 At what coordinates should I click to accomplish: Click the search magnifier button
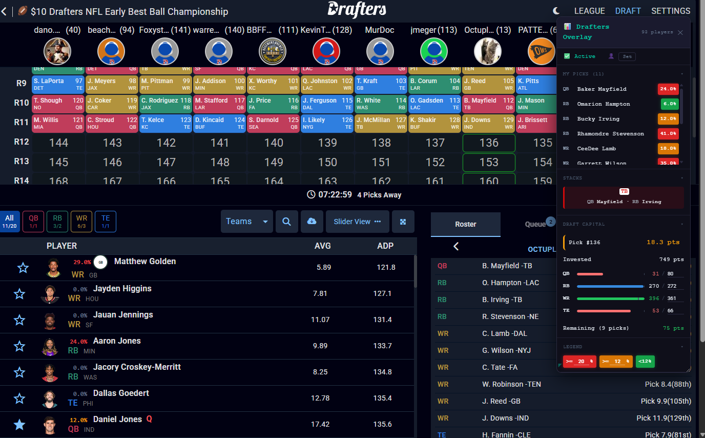tap(287, 222)
